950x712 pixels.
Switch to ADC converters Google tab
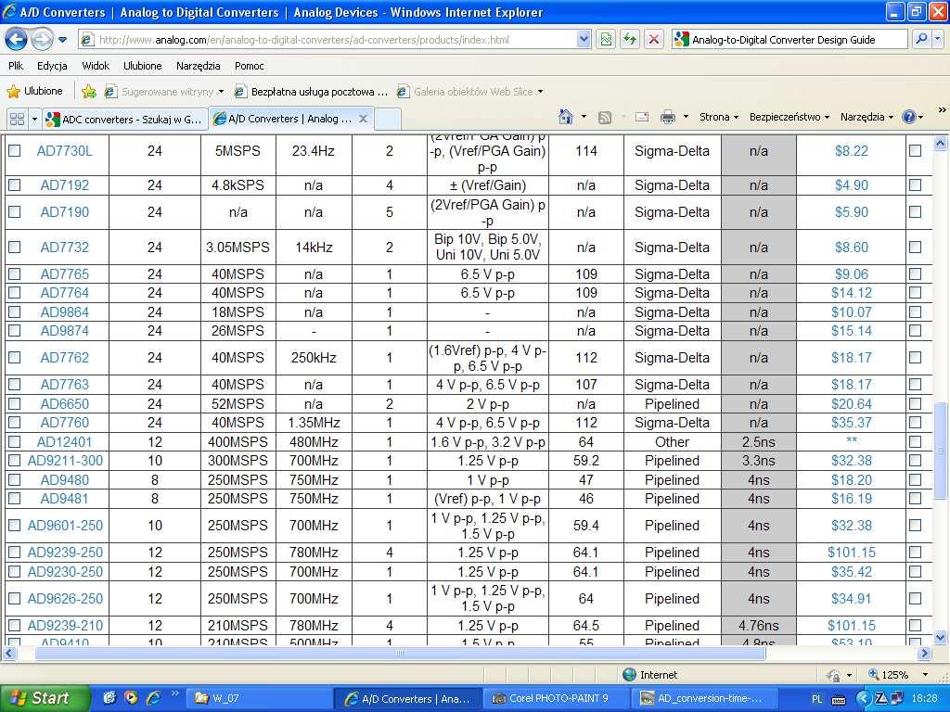point(125,119)
